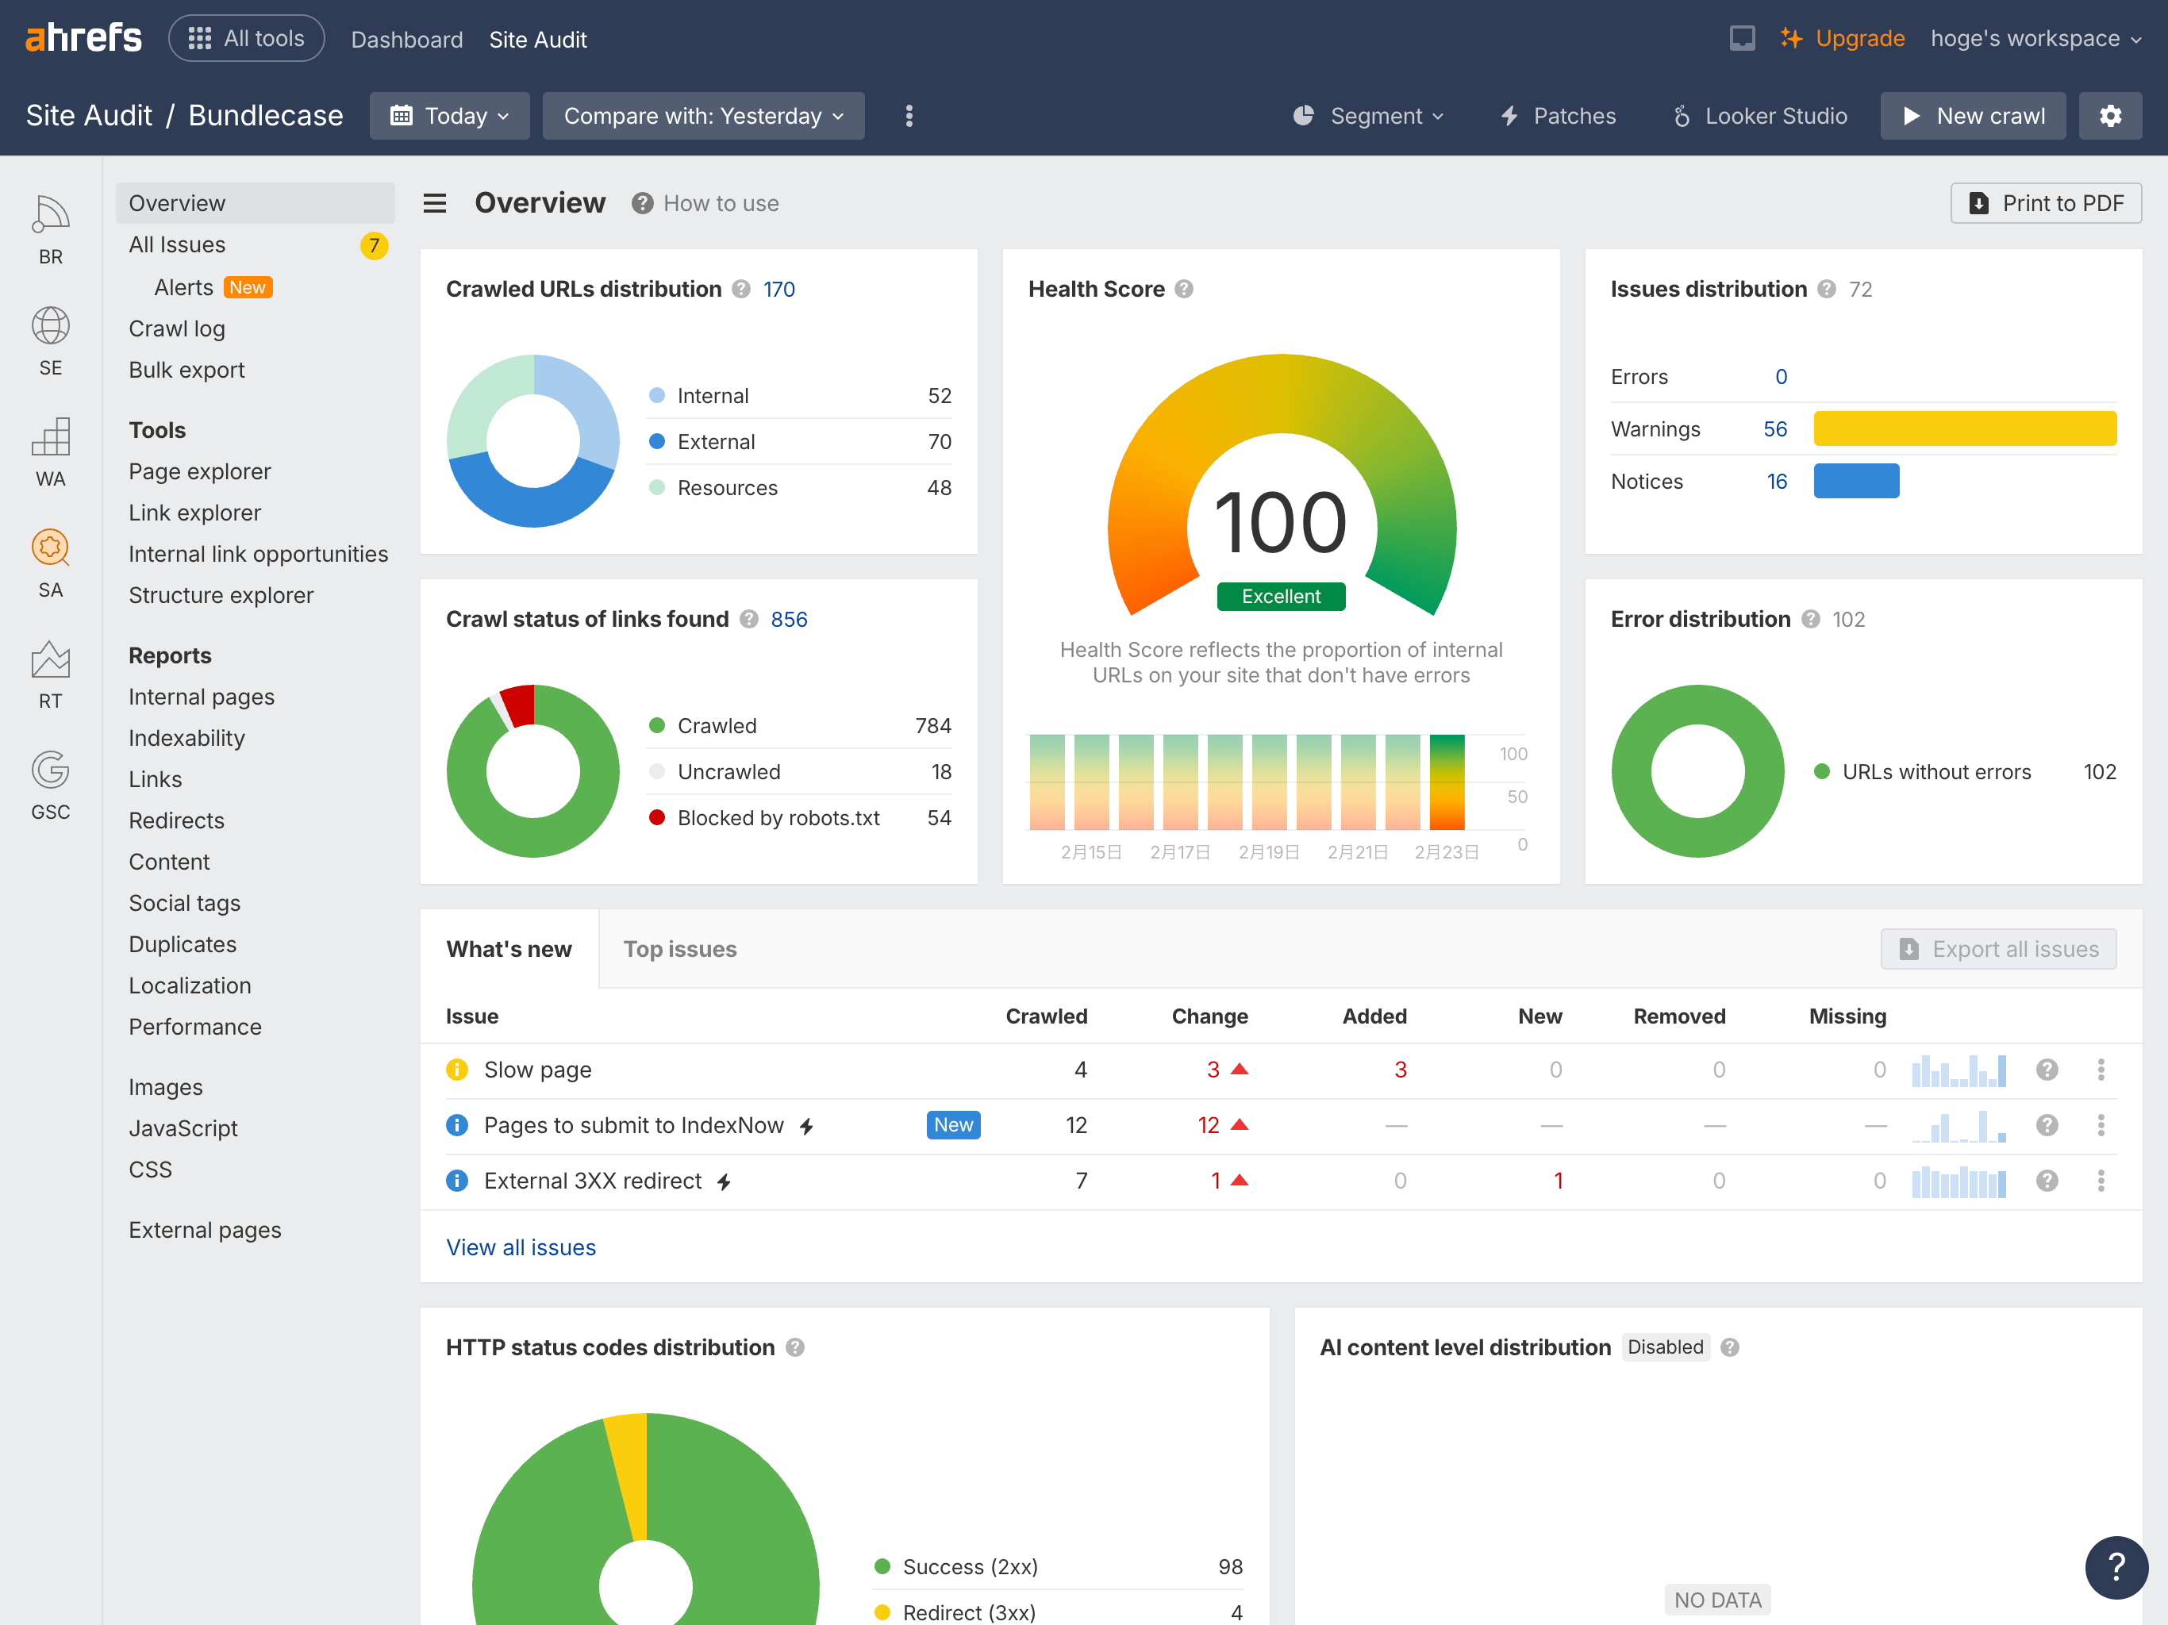Open Rank Tracker from the left sidebar

click(x=50, y=676)
